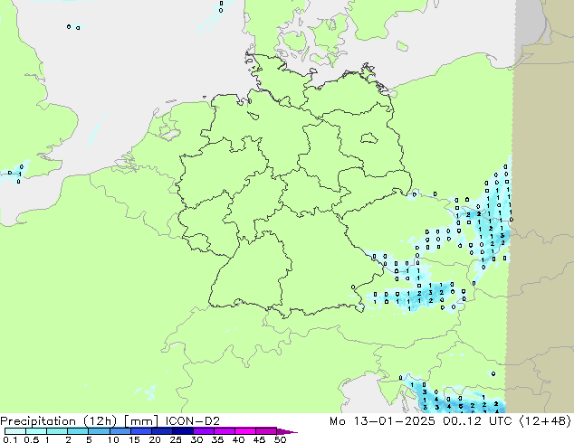Image resolution: width=574 pixels, height=443 pixels.
Task: Click the legend value '25'
Action: coord(176,439)
